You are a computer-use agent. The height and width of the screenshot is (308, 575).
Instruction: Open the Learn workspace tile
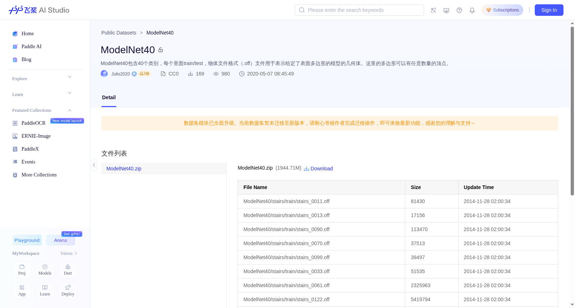point(45,291)
